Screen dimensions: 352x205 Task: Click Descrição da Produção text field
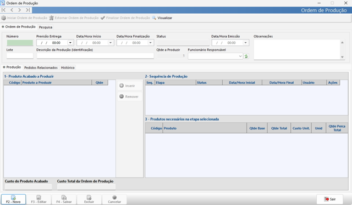click(95, 56)
